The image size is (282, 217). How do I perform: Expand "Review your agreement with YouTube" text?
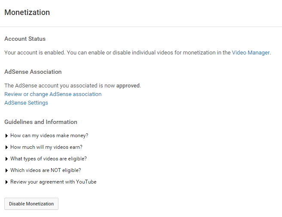click(53, 182)
